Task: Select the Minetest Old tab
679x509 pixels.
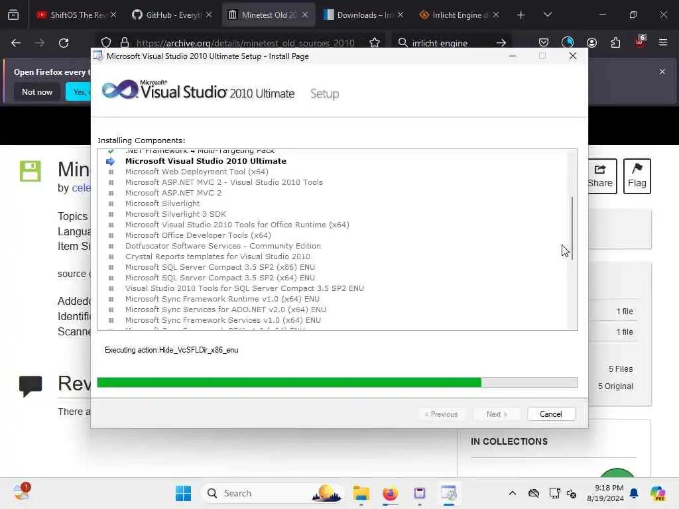Action: [x=269, y=15]
